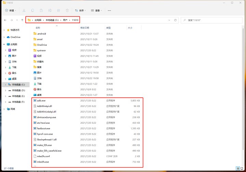Open the View dropdown menu
The width and height of the screenshot is (246, 172).
(96, 11)
